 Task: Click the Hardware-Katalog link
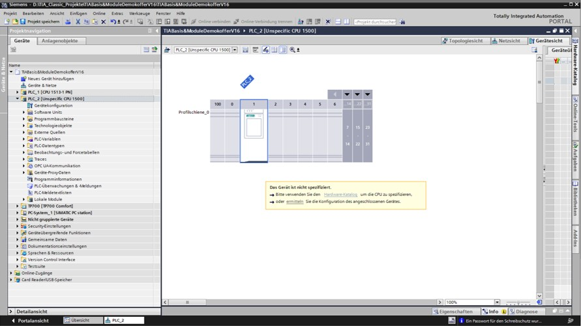340,194
